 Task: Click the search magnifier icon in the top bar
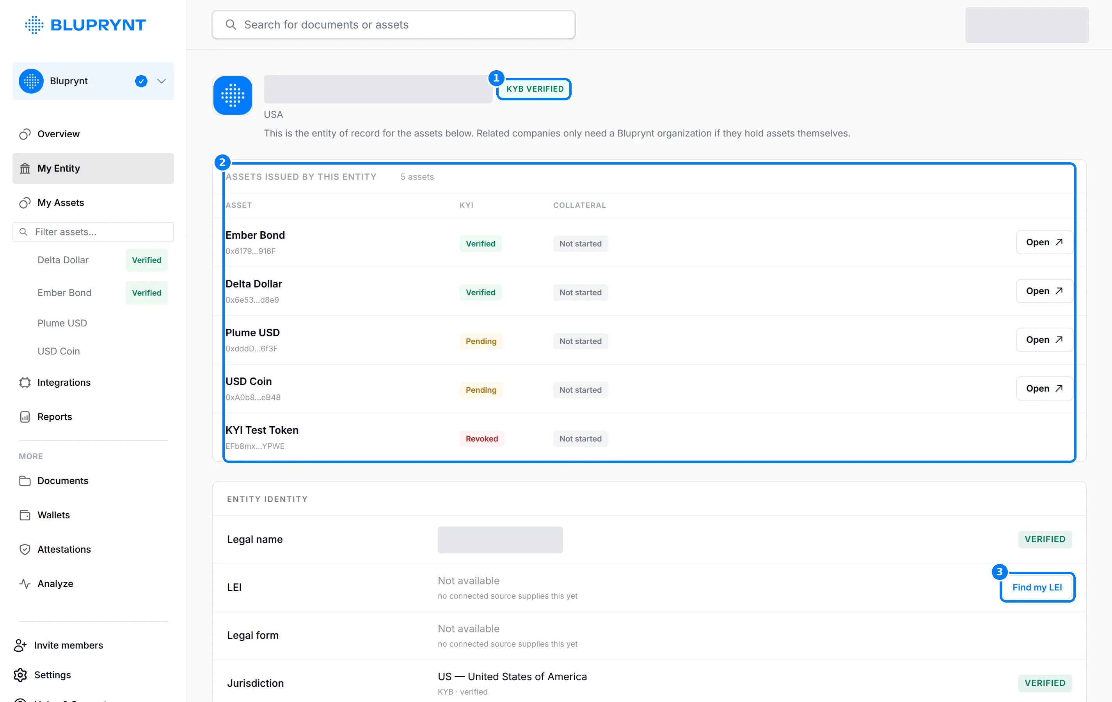(x=231, y=25)
